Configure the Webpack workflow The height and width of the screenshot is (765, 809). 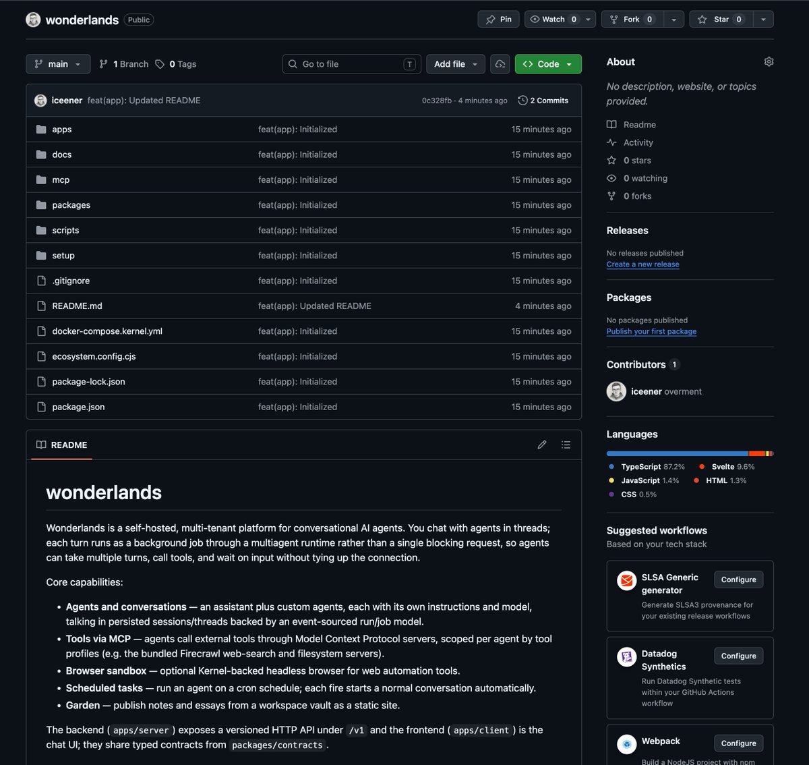tap(738, 743)
